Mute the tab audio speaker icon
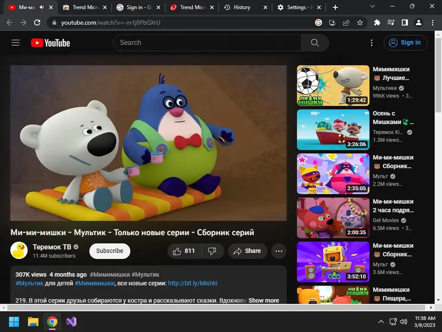Screen dimensions: 442x332 click(x=42, y=7)
